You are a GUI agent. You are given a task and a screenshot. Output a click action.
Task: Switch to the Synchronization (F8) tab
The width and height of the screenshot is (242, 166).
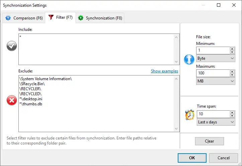(x=100, y=18)
